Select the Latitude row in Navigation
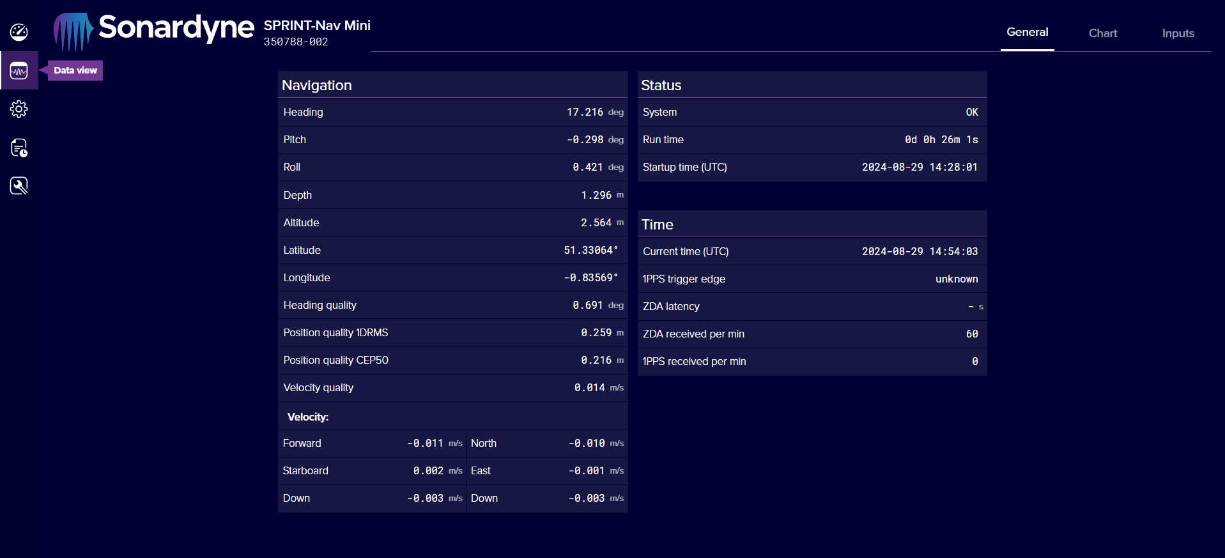1225x558 pixels. pos(452,251)
